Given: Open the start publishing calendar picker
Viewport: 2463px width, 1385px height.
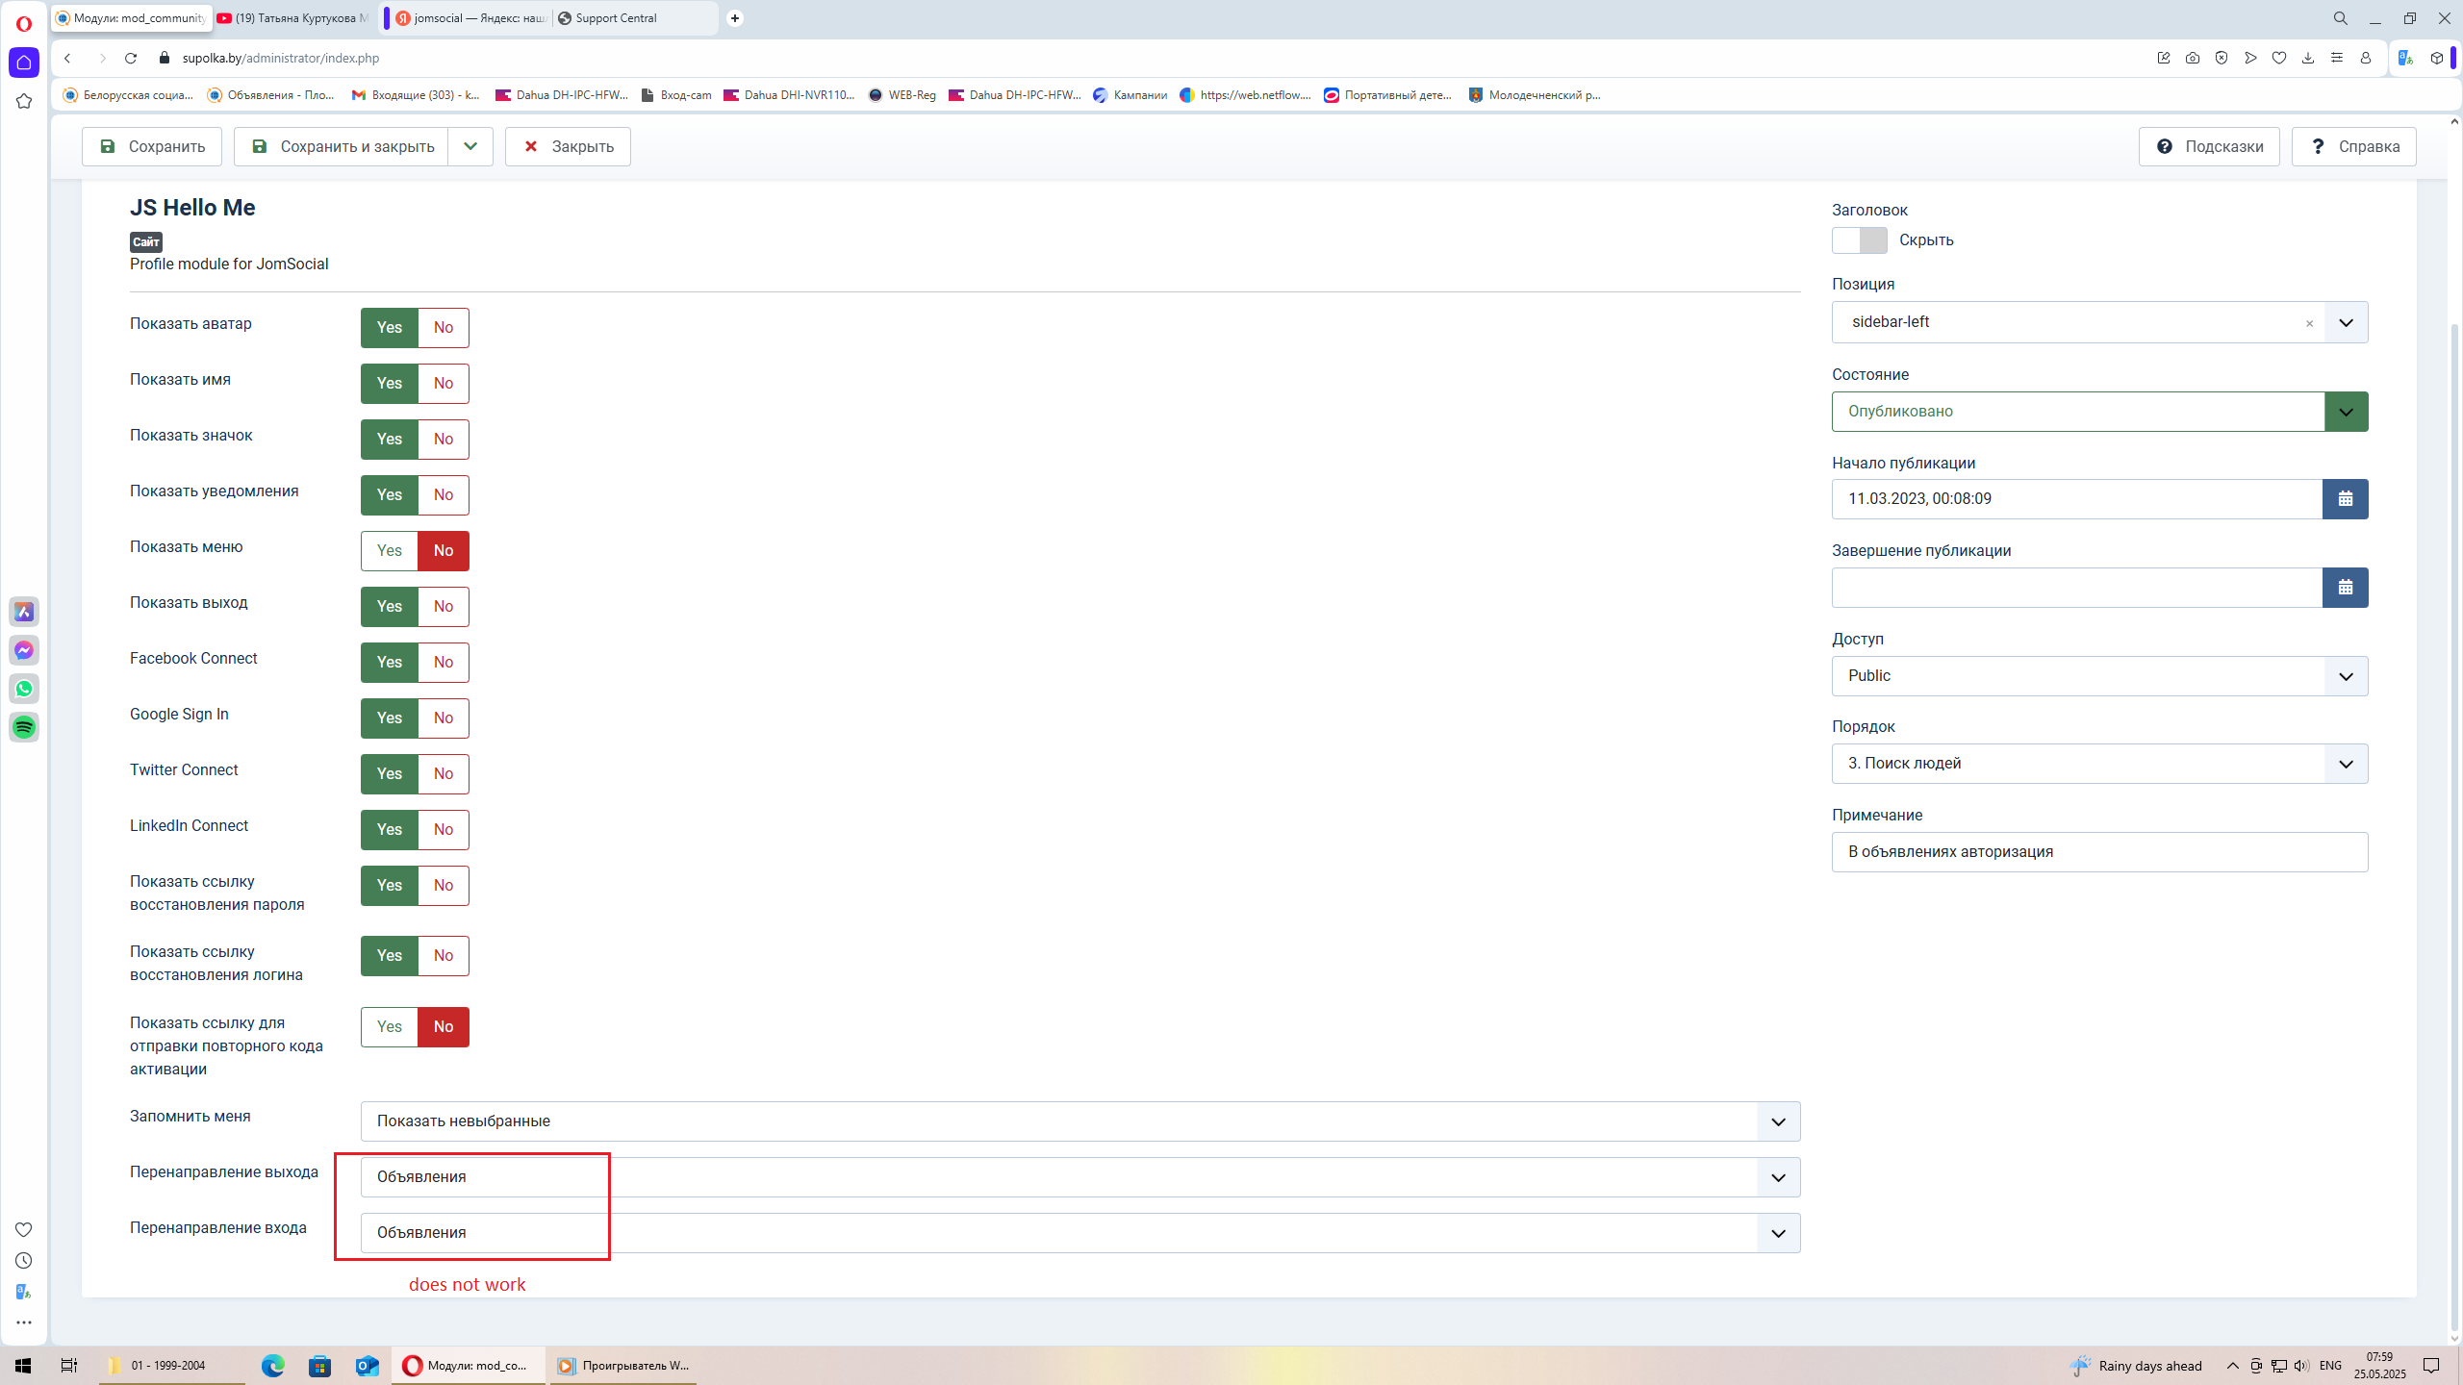Looking at the screenshot, I should 2345,499.
